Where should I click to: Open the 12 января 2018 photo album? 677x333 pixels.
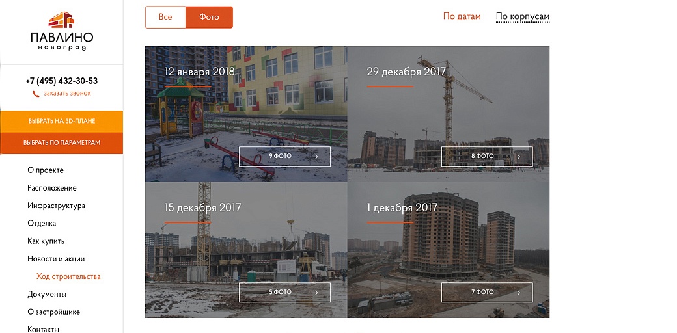[x=246, y=114]
